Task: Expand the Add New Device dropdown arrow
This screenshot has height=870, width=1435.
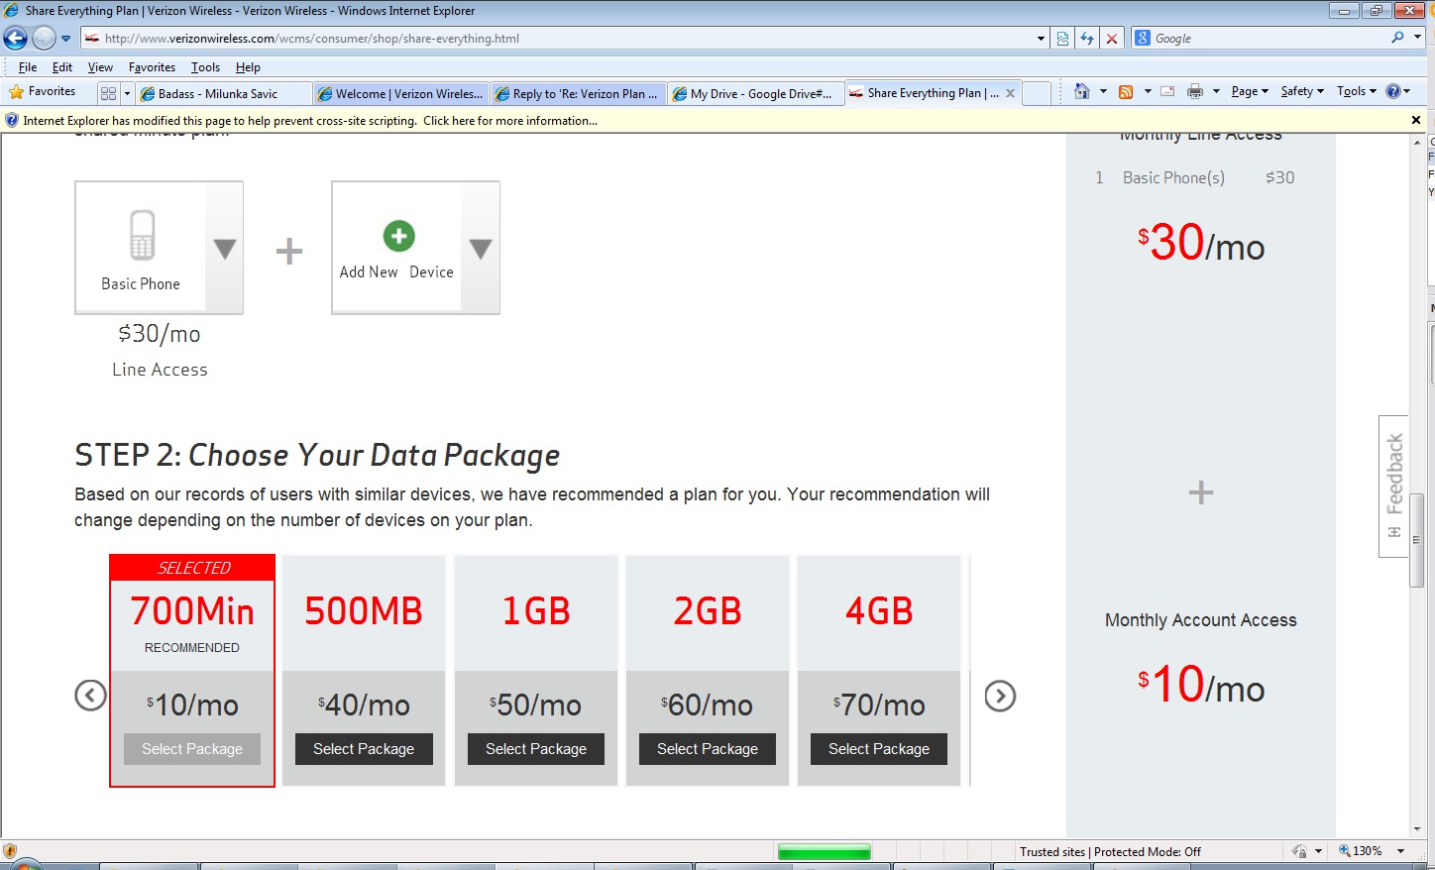Action: click(481, 249)
